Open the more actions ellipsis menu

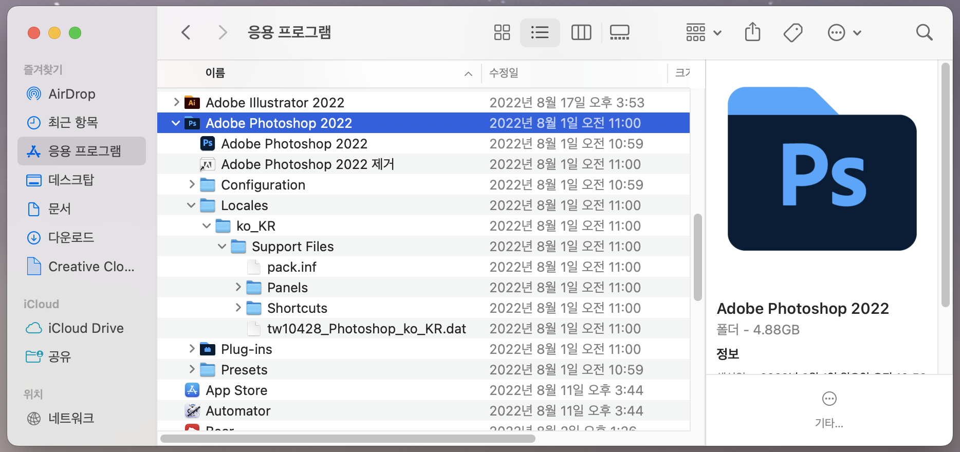[x=844, y=32]
